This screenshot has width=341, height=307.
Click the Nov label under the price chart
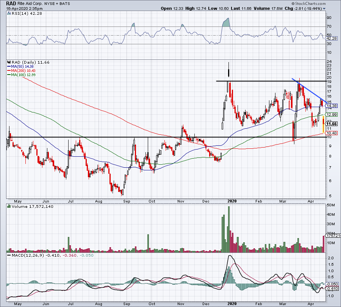tap(181, 201)
